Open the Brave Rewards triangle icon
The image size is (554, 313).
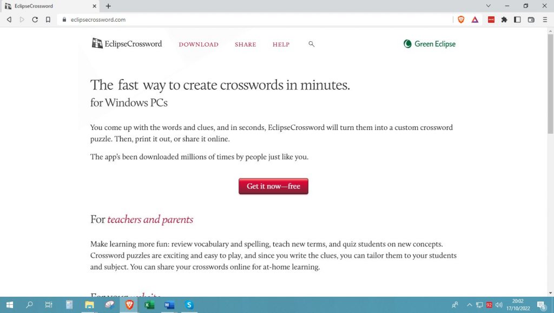click(x=475, y=19)
